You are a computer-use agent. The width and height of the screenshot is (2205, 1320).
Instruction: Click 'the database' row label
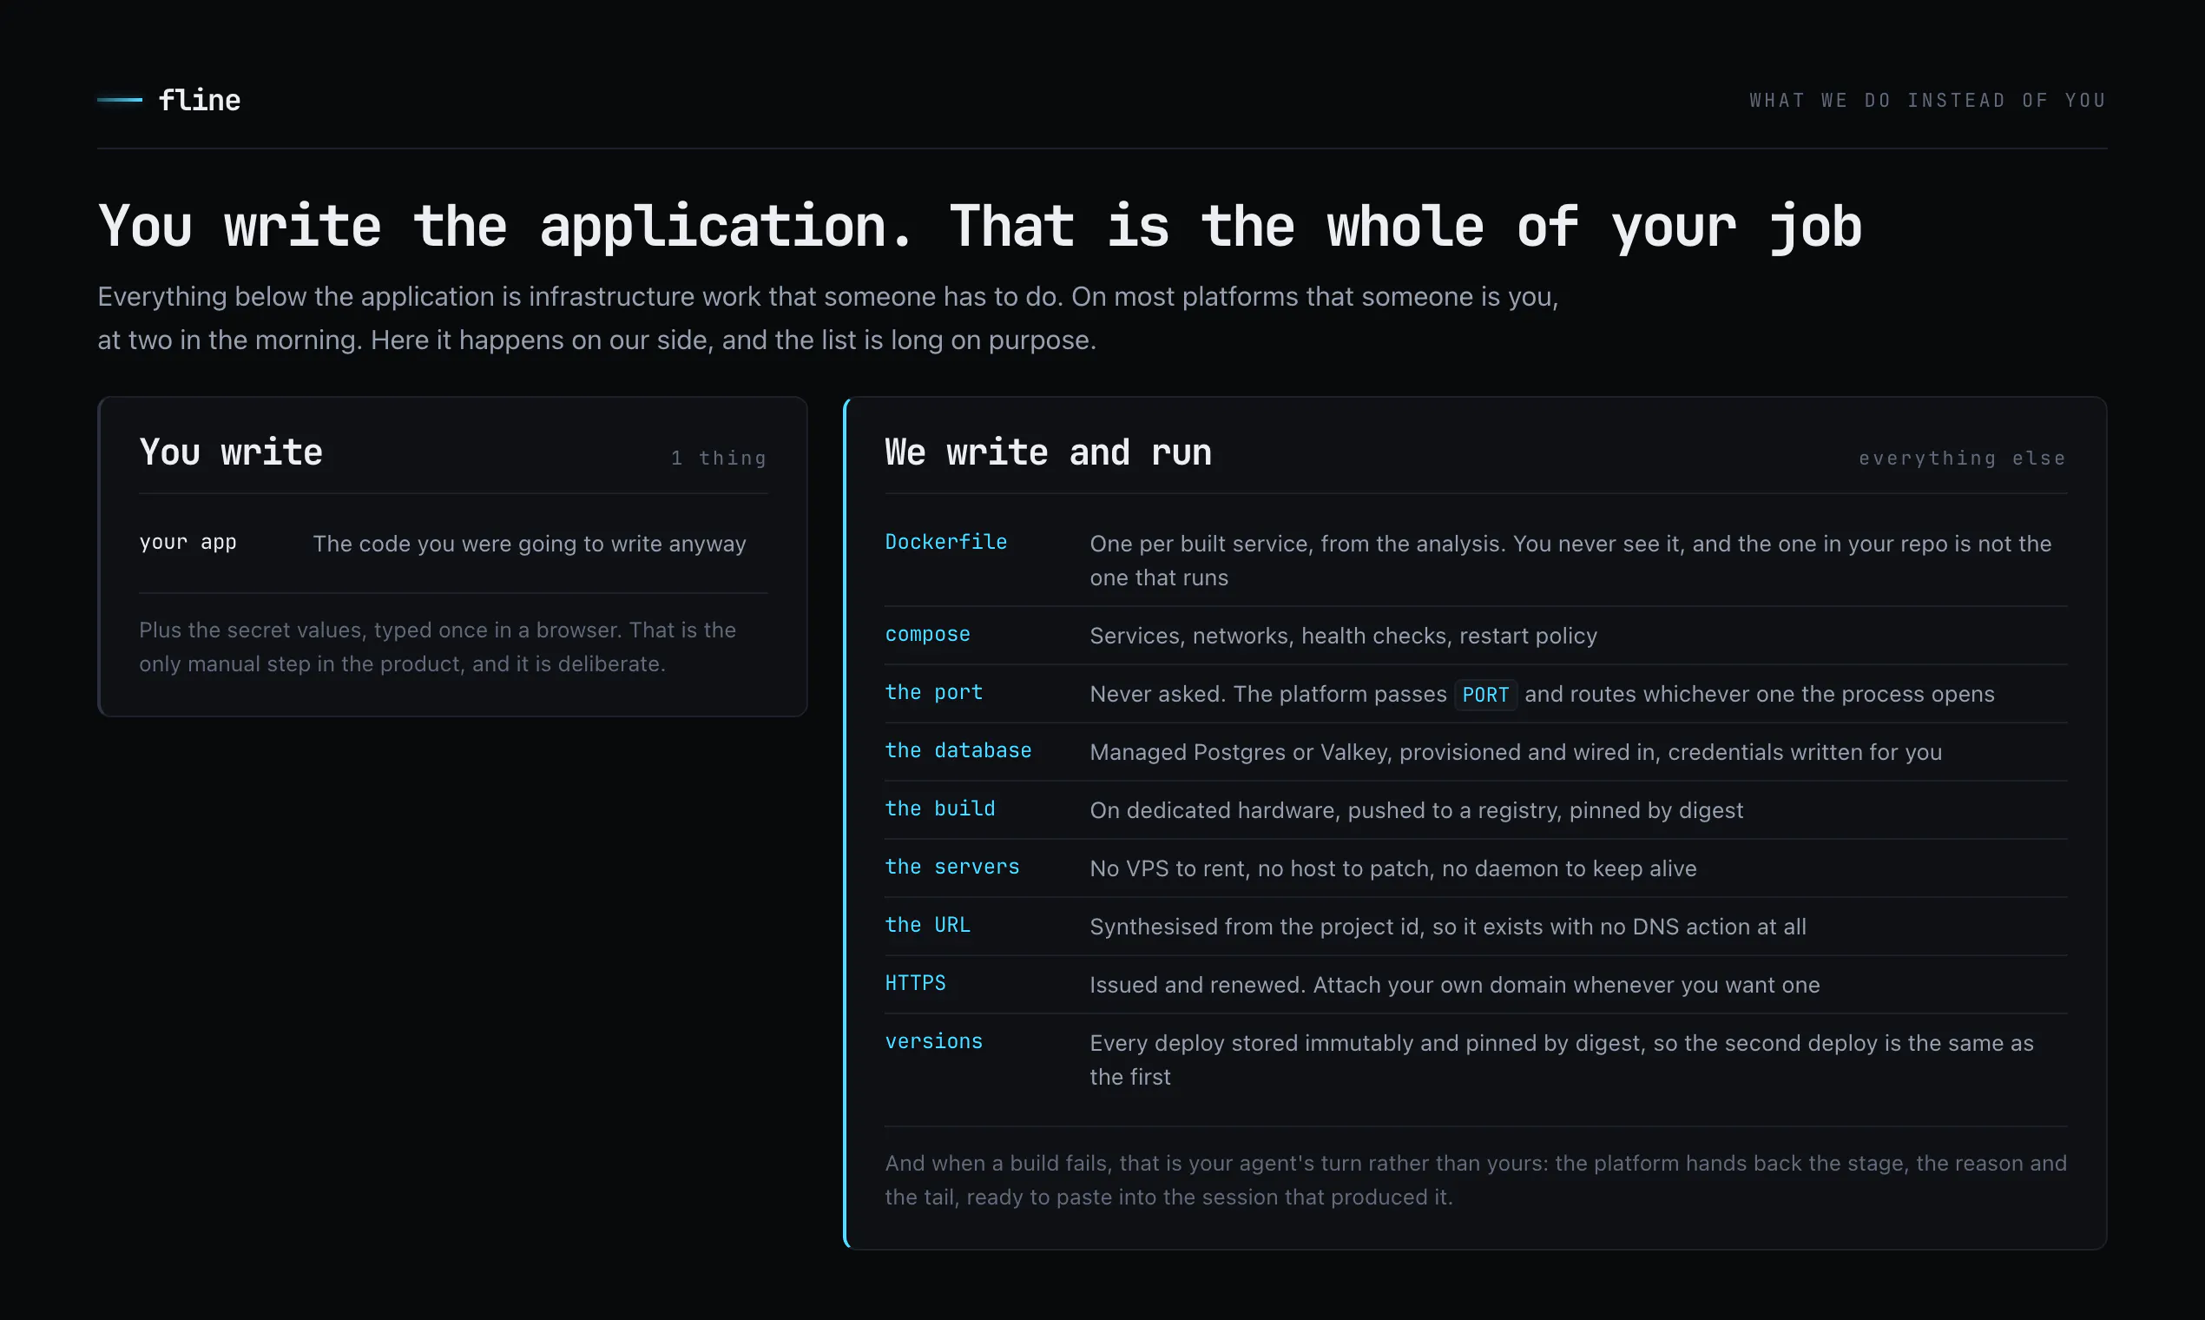[x=958, y=749]
